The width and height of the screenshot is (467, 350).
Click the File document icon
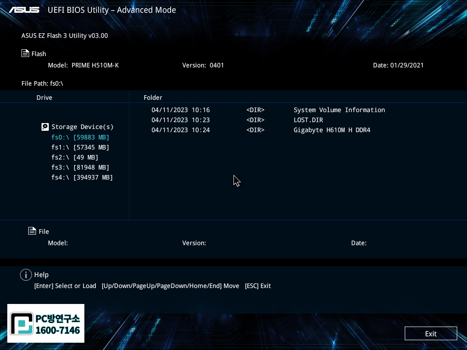[32, 231]
